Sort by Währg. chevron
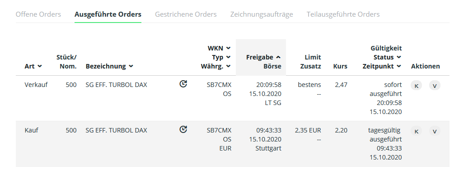459x169 pixels. point(228,66)
